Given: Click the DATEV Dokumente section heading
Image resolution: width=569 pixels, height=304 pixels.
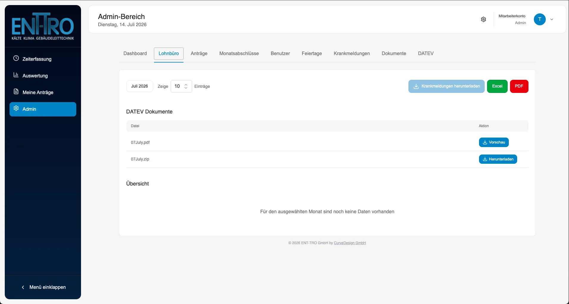Looking at the screenshot, I should click(149, 112).
